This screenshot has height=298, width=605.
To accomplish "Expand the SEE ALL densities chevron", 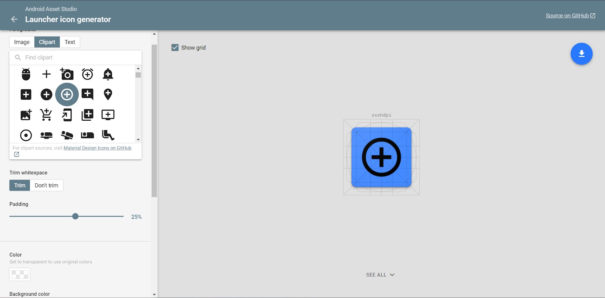I will [392, 275].
